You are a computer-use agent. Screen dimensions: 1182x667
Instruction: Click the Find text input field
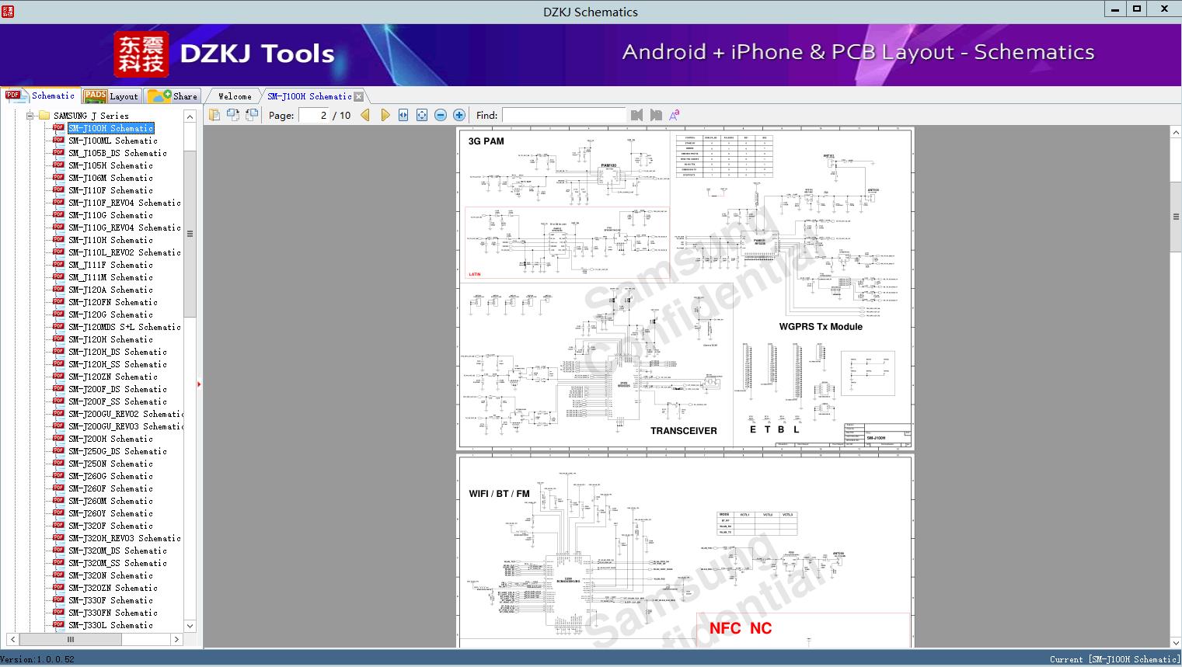pyautogui.click(x=563, y=115)
